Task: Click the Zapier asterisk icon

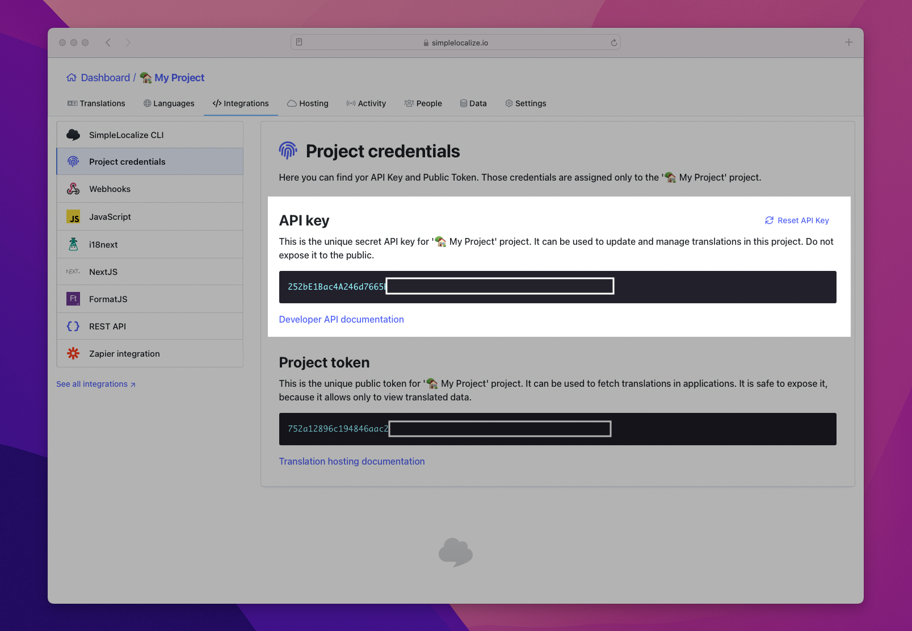Action: click(x=73, y=353)
